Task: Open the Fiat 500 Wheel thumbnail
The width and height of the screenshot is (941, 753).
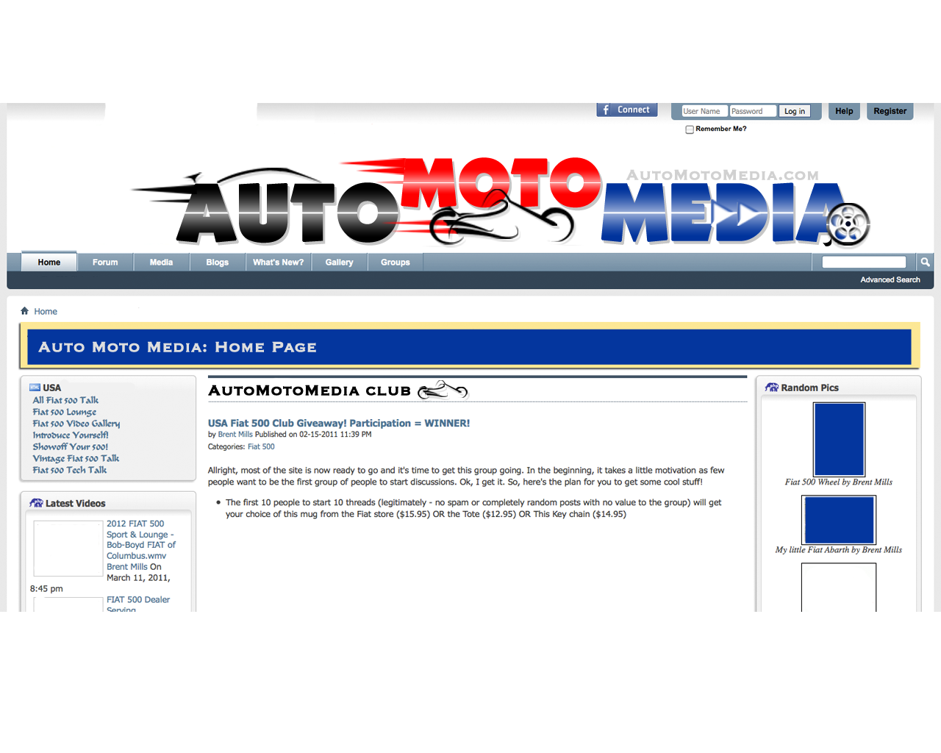Action: pos(839,439)
